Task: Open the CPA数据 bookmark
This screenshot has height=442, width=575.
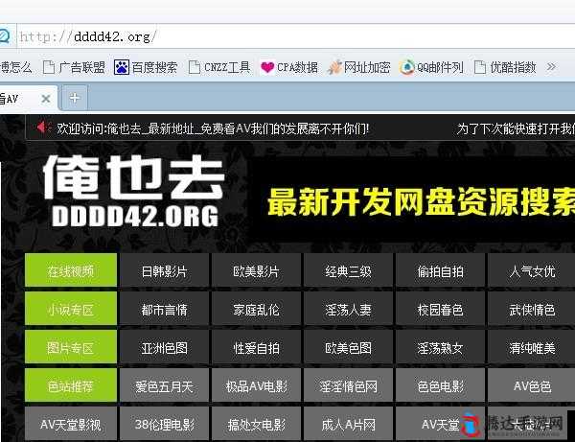Action: (x=289, y=67)
